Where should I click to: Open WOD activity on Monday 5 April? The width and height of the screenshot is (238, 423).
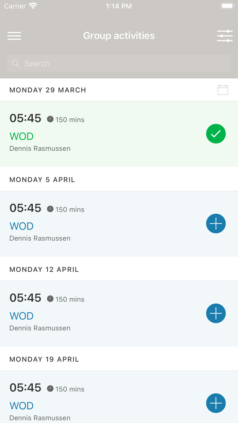(21, 226)
